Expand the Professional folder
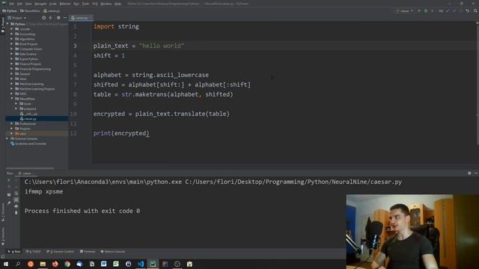Screen dimensions: 479x269 pos(12,124)
